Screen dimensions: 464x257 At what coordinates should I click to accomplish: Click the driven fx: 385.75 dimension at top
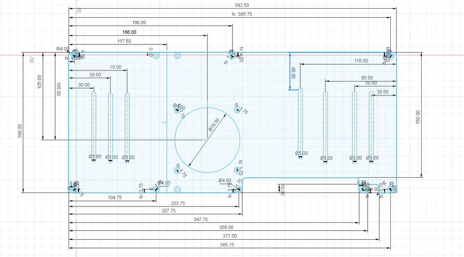coord(243,14)
